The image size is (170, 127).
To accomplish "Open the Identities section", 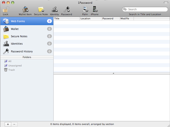I will pos(27,44).
